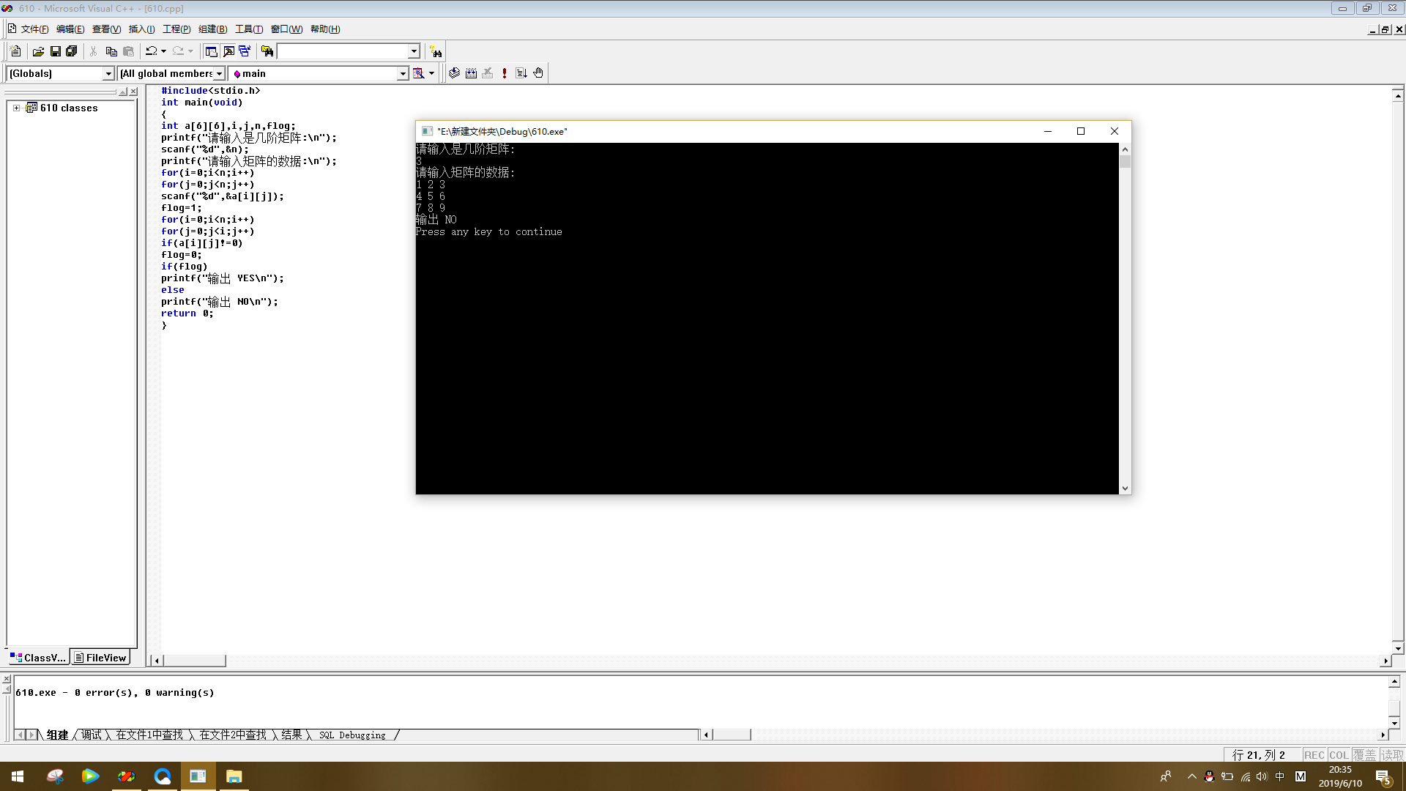Click the console window vertical scrollbar thumb
1406x791 pixels.
tap(1125, 161)
